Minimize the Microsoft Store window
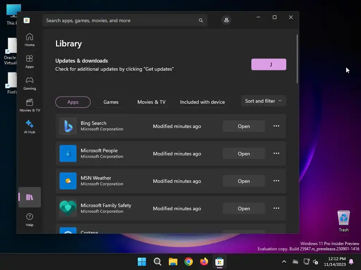361x270 pixels. [258, 17]
